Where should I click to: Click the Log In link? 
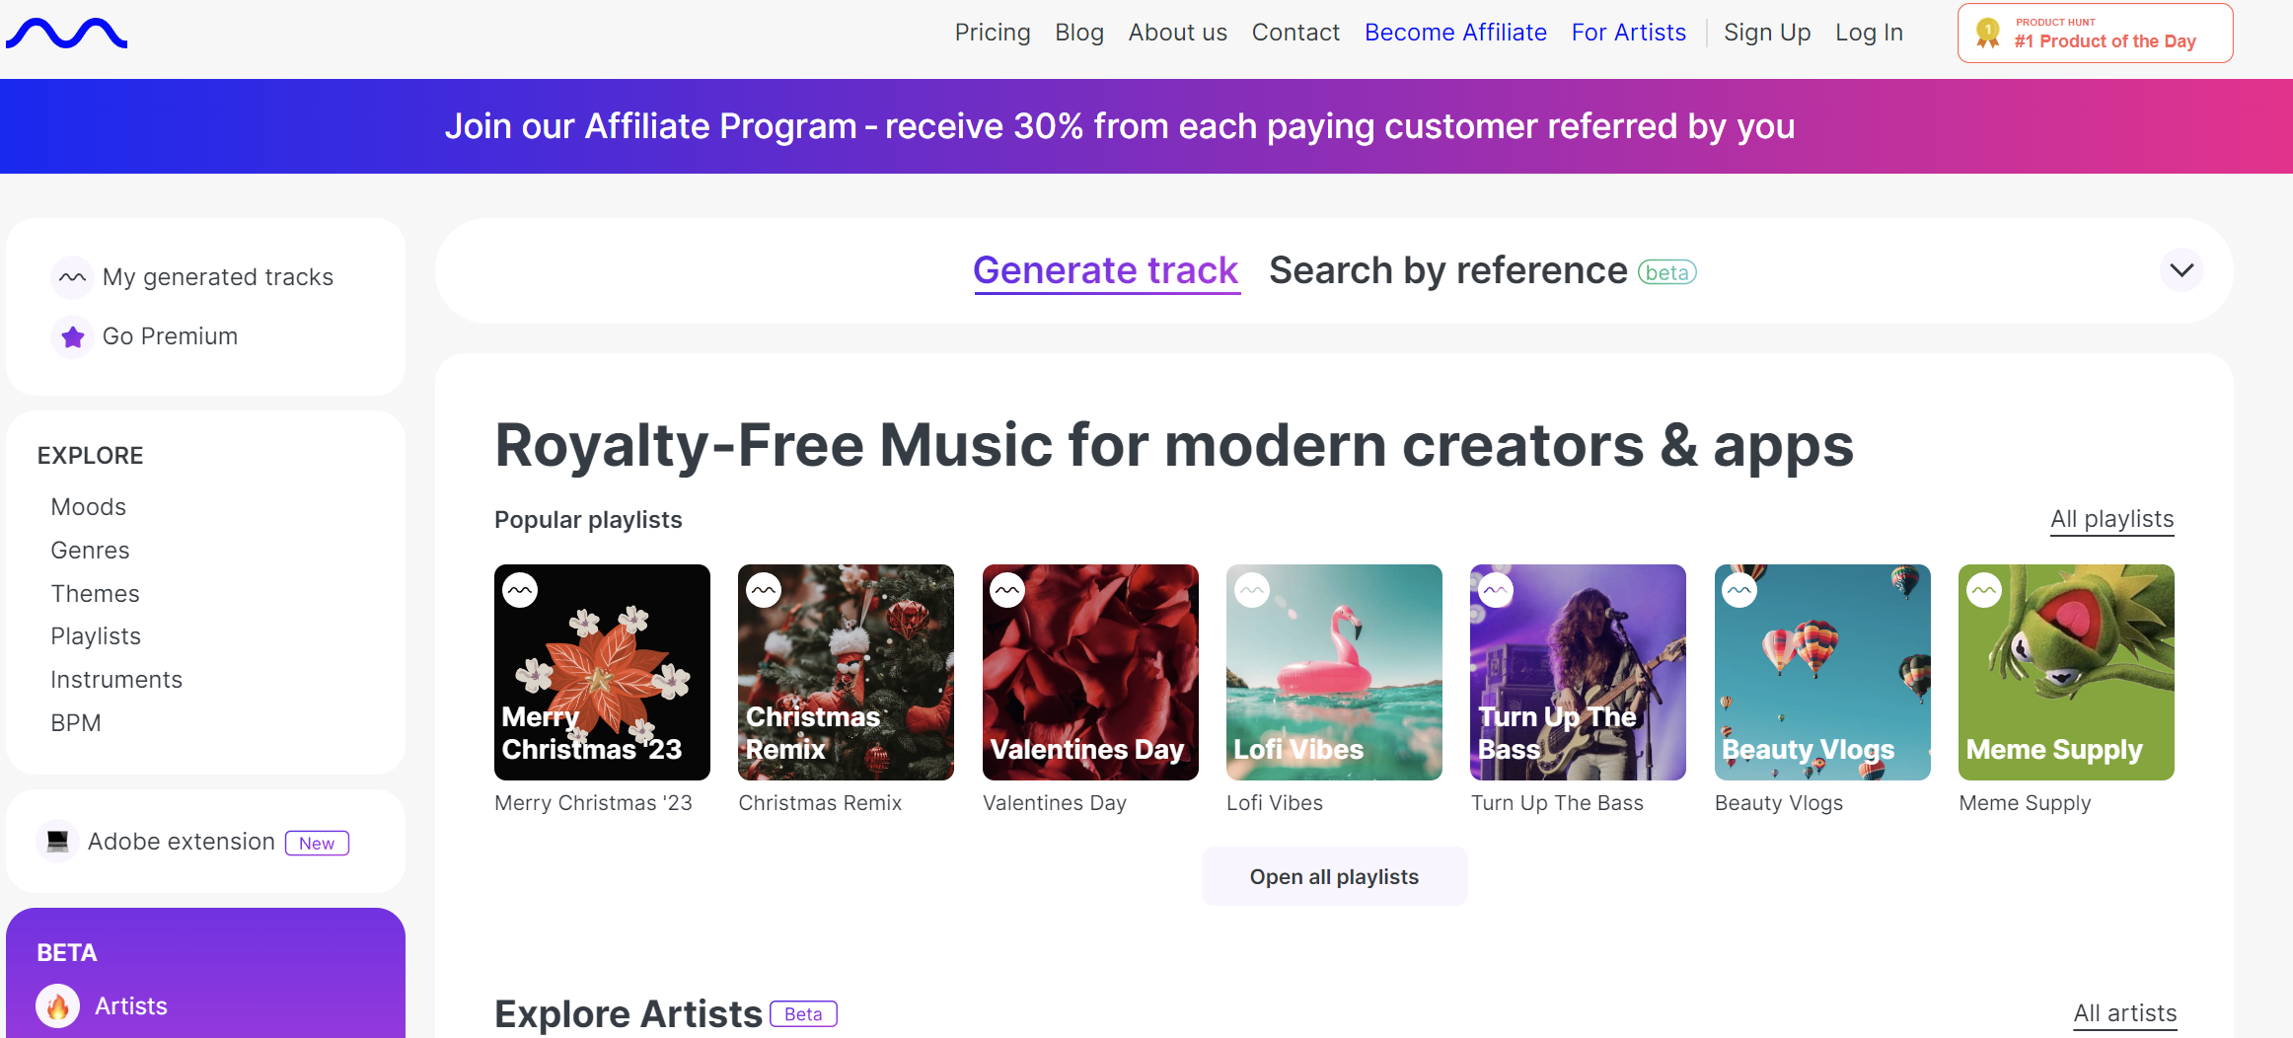tap(1869, 33)
